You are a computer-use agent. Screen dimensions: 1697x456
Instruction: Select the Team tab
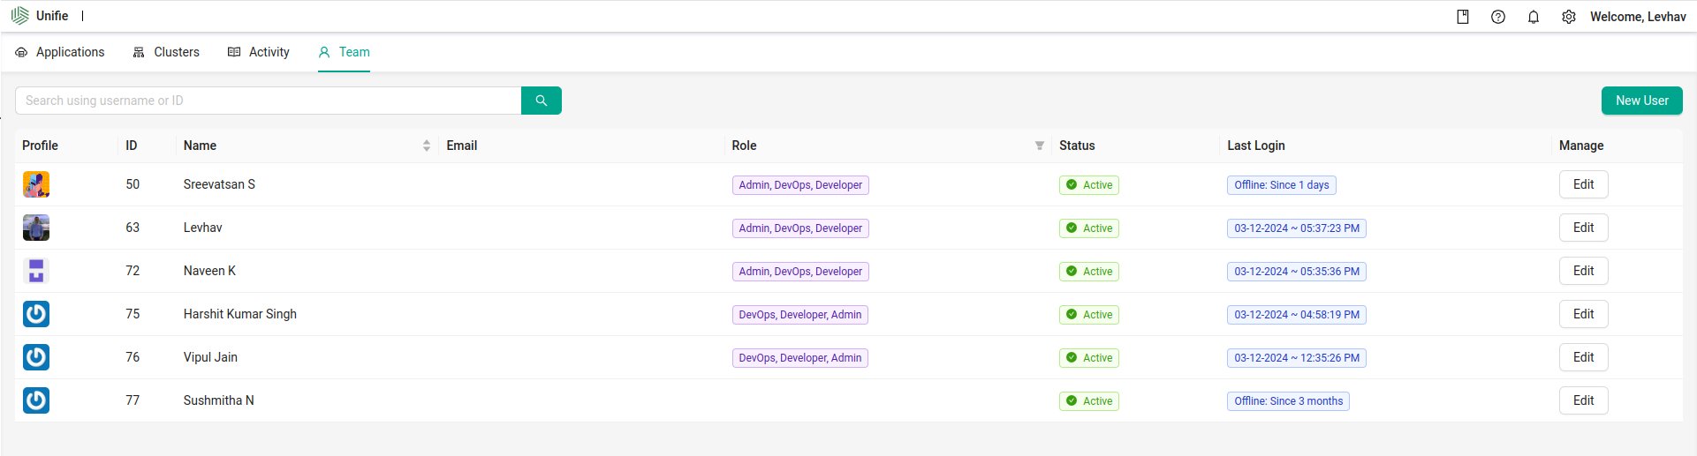344,52
